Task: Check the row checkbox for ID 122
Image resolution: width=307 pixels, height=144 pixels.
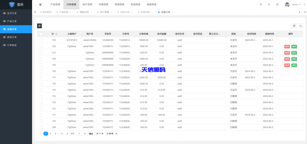Action: click(41, 46)
